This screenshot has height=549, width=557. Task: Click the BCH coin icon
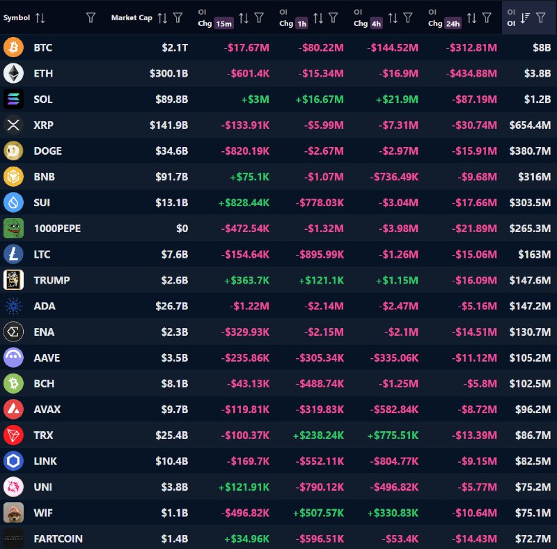pos(13,383)
